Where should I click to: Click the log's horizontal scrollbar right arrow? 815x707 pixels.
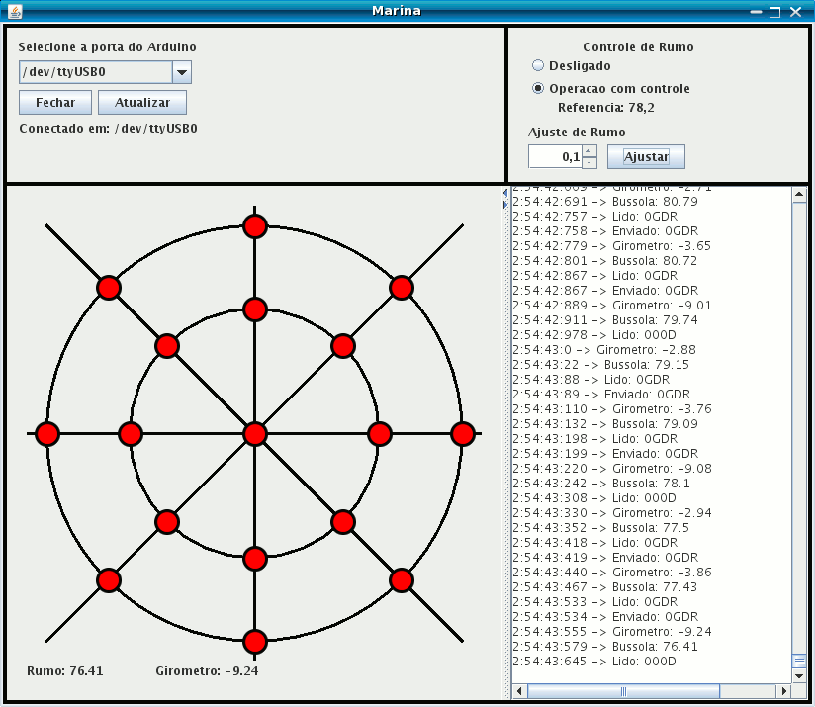click(784, 691)
